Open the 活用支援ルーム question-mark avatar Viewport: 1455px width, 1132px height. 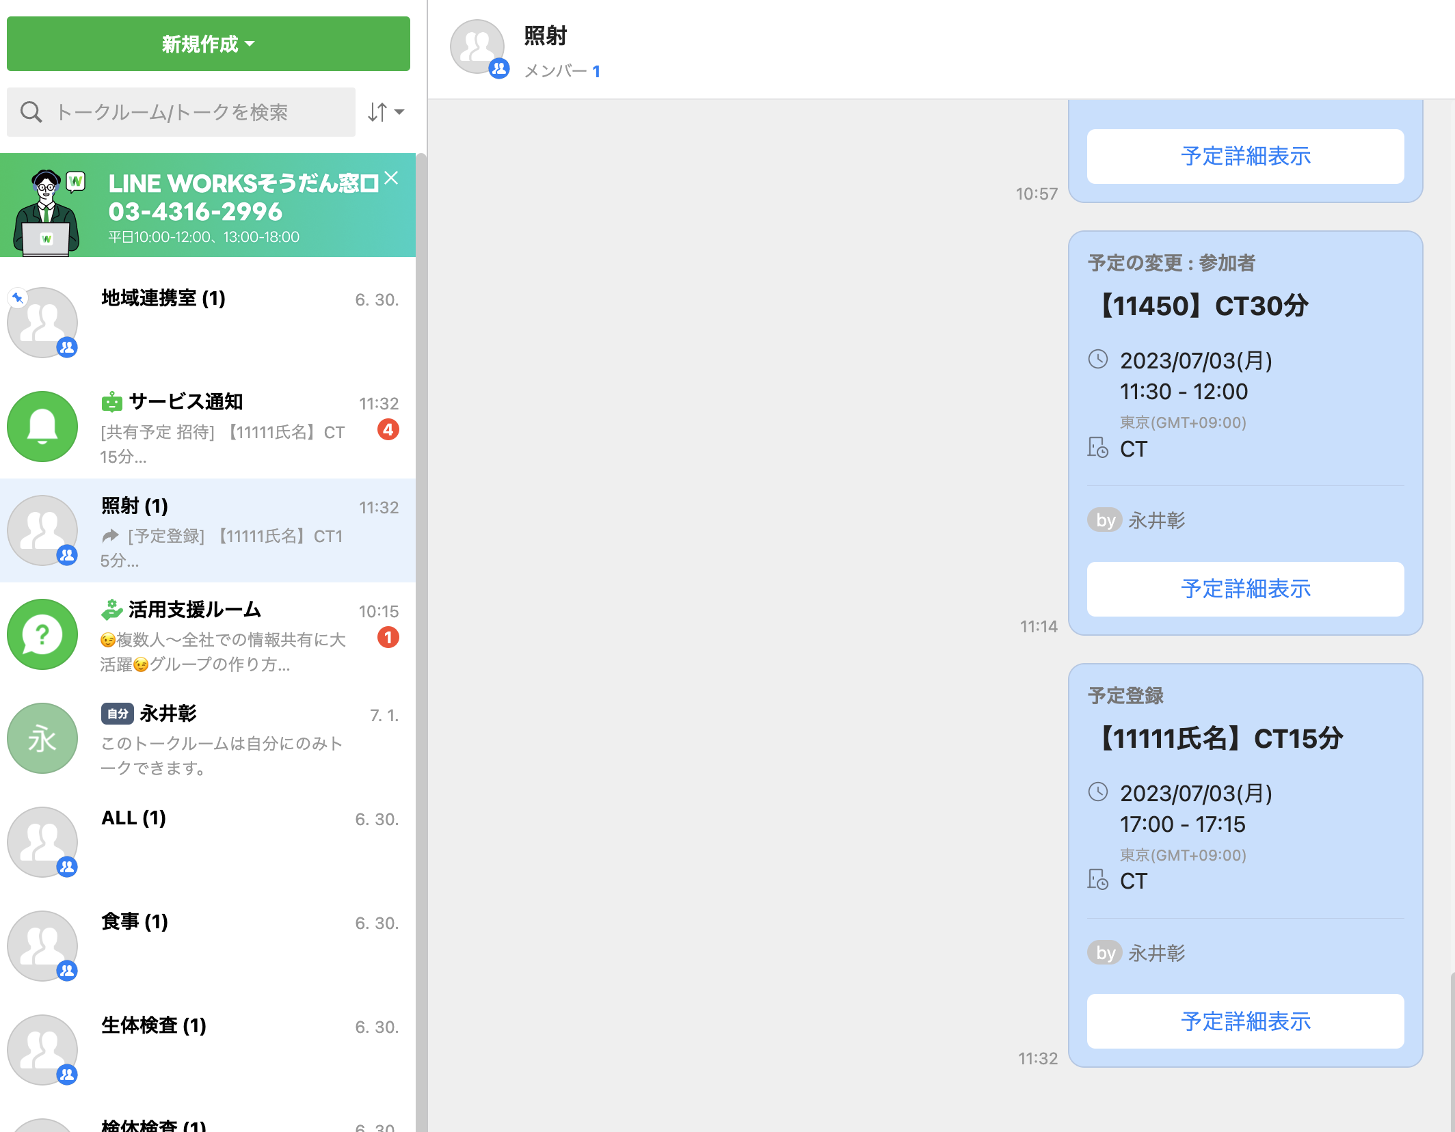click(42, 634)
